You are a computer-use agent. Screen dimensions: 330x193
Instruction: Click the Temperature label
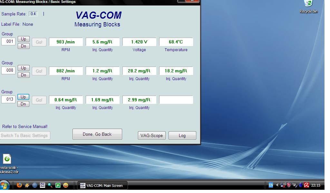[176, 50]
